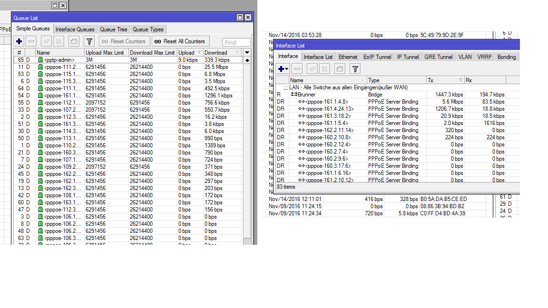
Task: Click the scroll-up arrow in Queue List
Action: coord(247,60)
